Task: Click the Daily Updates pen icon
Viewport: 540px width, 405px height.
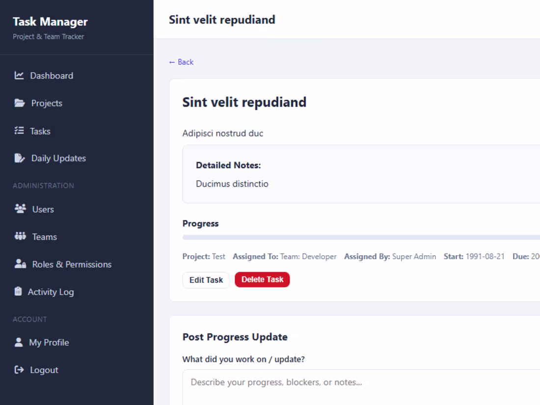Action: coord(20,158)
